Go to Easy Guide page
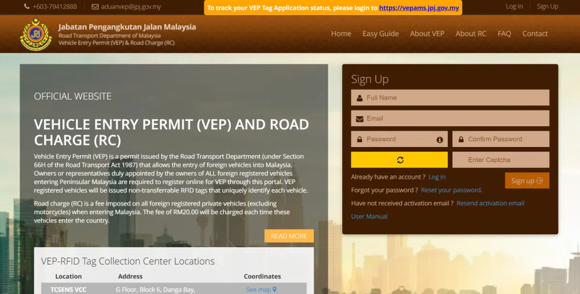The height and width of the screenshot is (294, 580). pyautogui.click(x=380, y=34)
